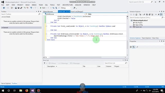Open the ANALYZE menu
The image size is (165, 93).
78,5
